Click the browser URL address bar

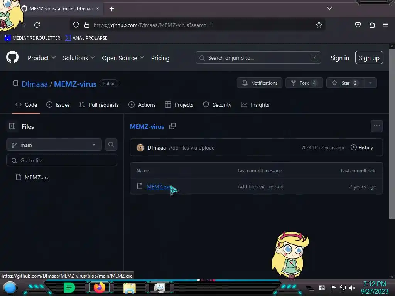point(197,25)
